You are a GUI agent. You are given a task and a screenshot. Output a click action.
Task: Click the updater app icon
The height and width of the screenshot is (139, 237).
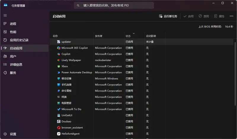[x=59, y=42]
